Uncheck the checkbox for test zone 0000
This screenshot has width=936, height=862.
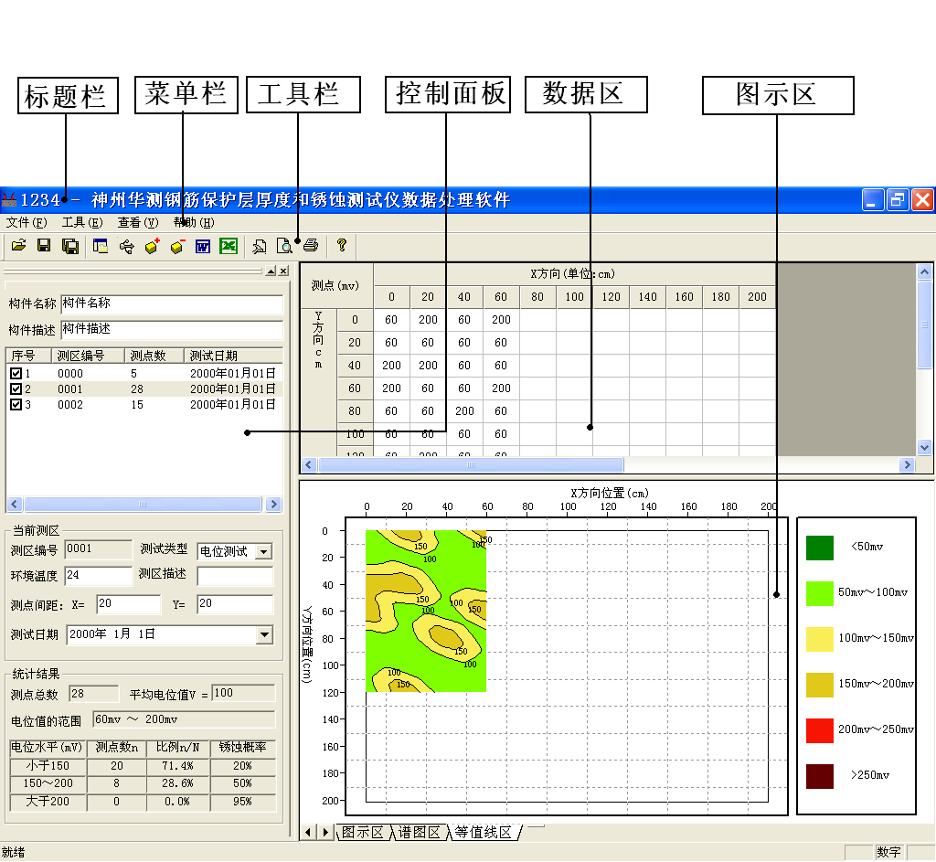tap(16, 374)
